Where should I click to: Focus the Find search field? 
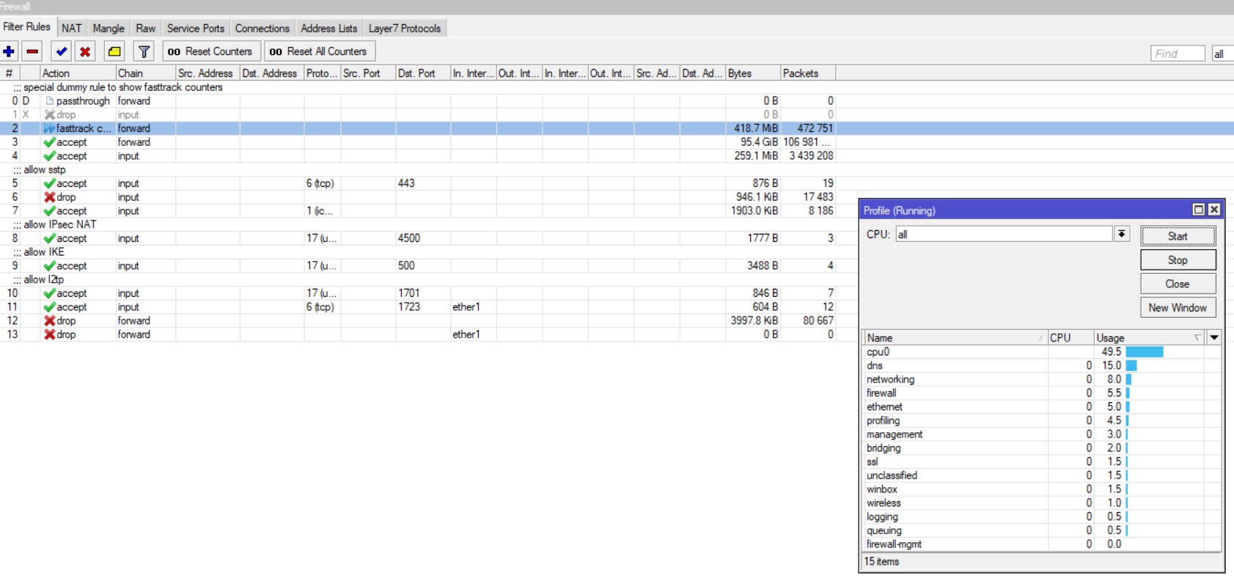(1178, 53)
